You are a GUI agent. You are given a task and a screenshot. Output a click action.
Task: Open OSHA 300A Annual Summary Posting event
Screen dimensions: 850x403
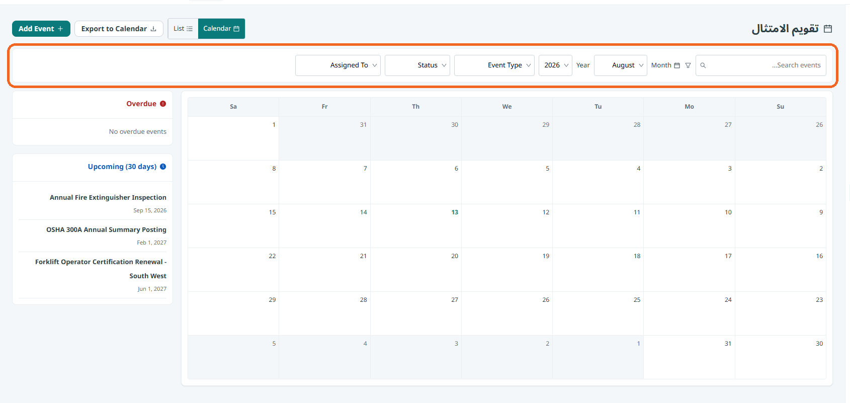(107, 230)
